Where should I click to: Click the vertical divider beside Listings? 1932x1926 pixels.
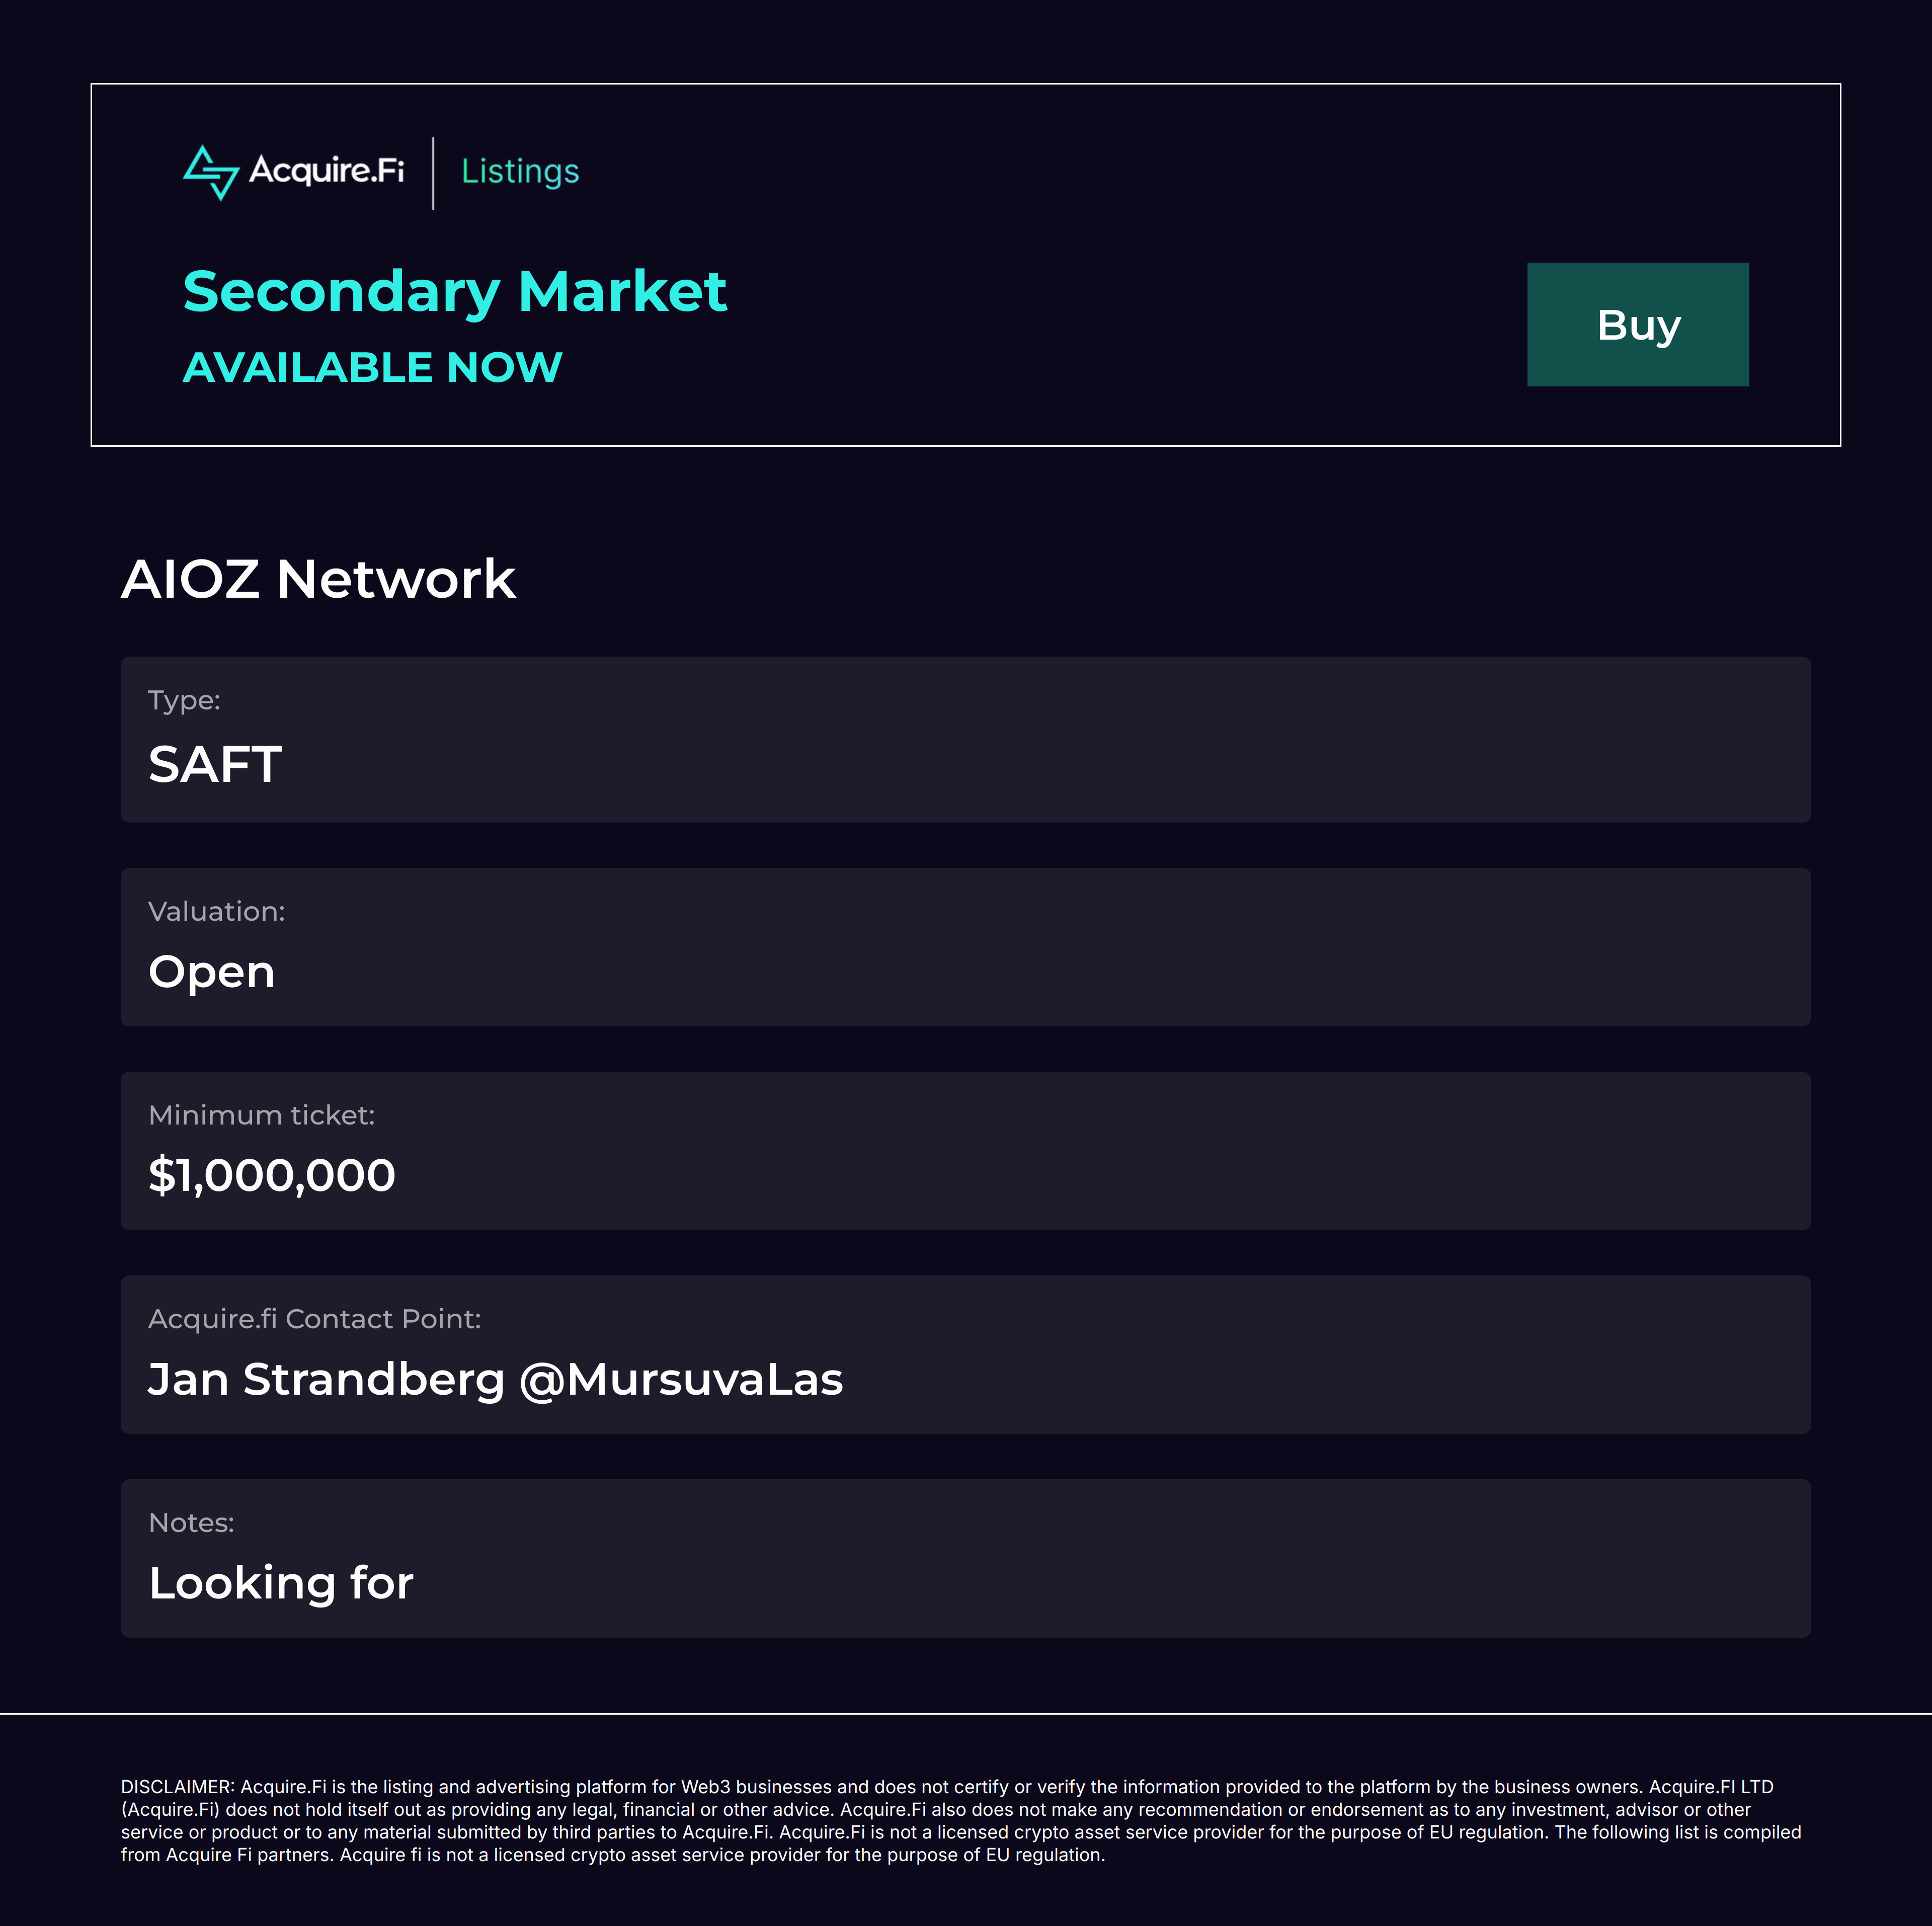pos(433,173)
